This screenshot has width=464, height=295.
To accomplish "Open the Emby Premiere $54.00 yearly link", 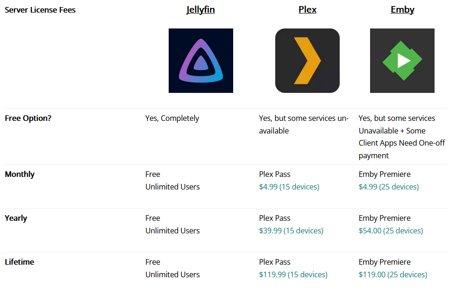I will pos(391,231).
